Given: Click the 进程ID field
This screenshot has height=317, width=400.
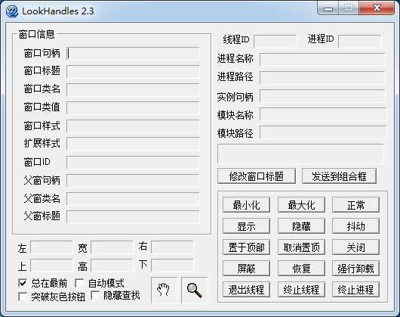Looking at the screenshot, I should tap(360, 41).
